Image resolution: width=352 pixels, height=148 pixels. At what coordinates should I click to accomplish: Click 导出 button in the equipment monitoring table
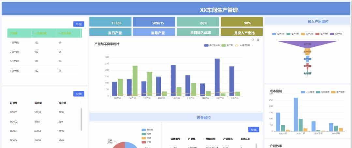pos(254,130)
